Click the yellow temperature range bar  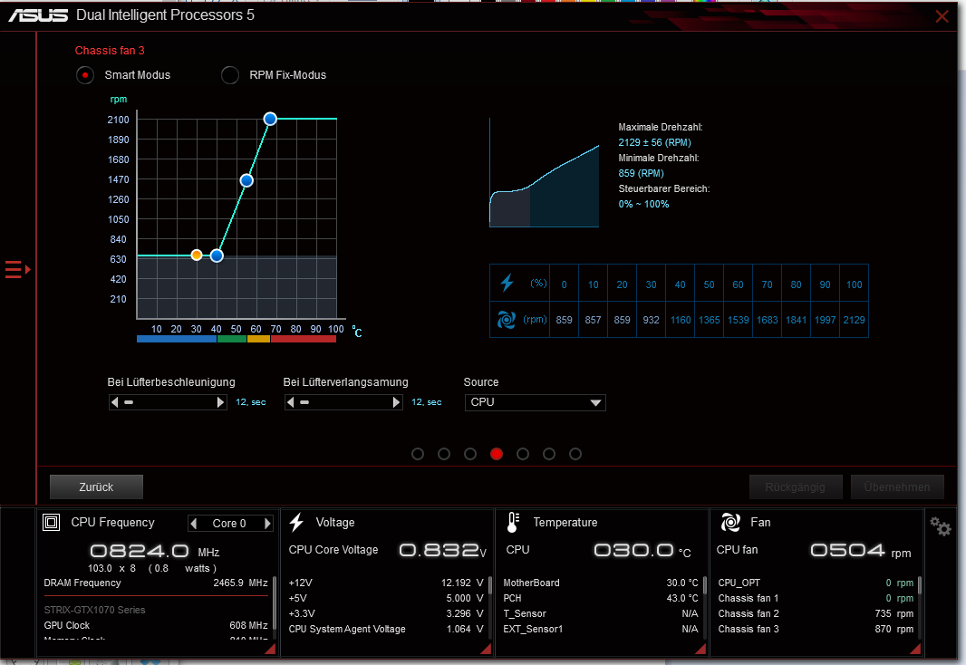coord(259,339)
